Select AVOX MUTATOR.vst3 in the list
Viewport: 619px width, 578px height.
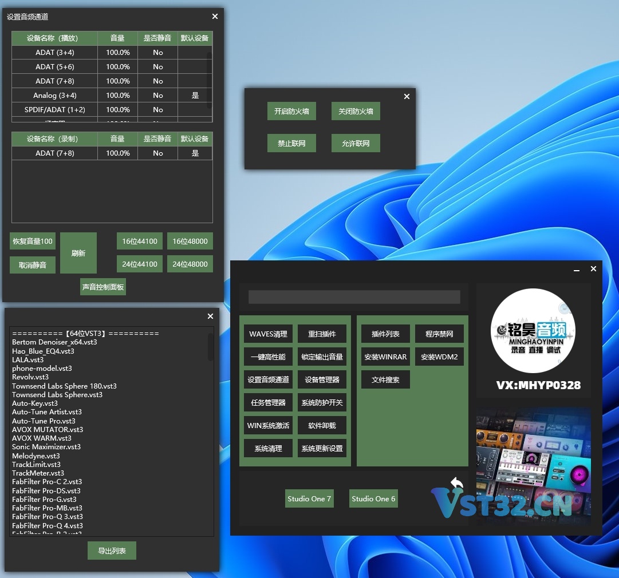tap(48, 429)
